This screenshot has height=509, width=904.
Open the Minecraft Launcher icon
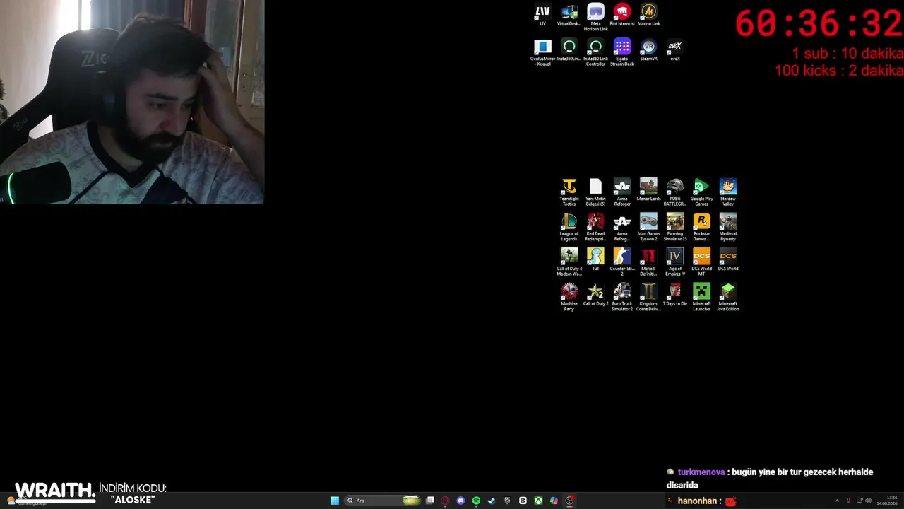(701, 298)
